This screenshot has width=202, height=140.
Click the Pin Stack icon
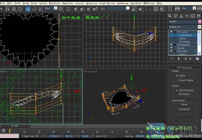tap(171, 58)
